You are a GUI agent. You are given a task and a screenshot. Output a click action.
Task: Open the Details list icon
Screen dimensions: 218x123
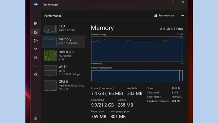(36, 66)
